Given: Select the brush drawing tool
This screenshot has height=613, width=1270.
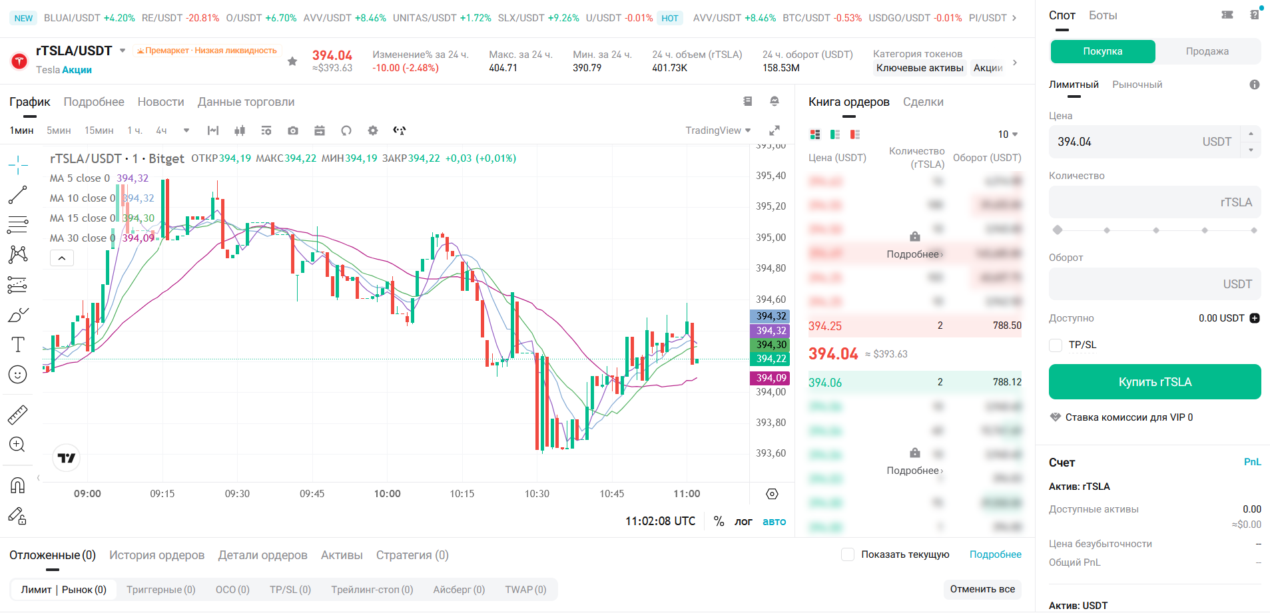Looking at the screenshot, I should point(18,315).
